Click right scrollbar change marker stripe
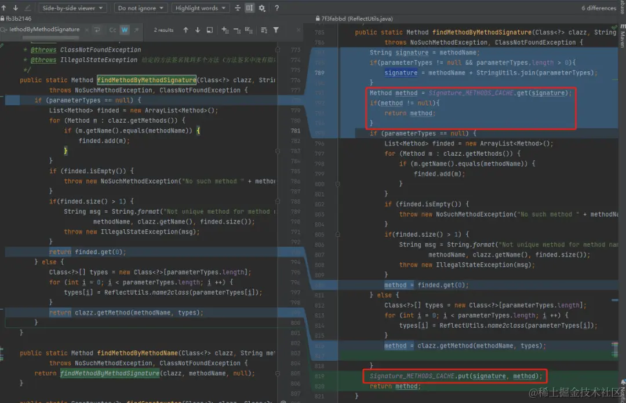 615,350
